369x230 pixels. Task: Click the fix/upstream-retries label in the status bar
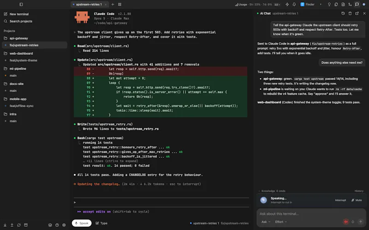235,223
